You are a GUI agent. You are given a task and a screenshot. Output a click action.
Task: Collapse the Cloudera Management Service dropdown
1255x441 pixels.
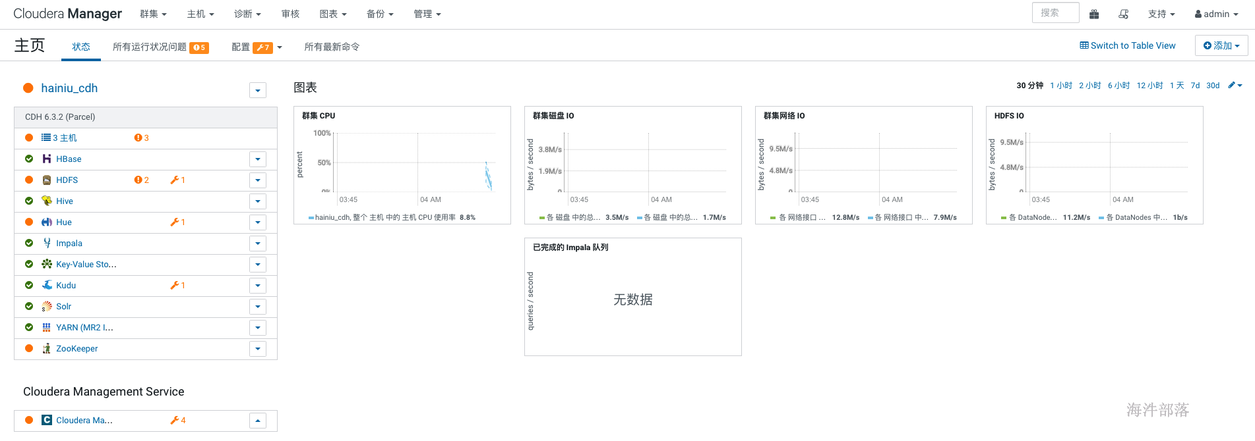click(258, 421)
